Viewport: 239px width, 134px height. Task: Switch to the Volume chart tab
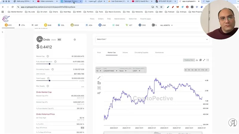click(125, 52)
